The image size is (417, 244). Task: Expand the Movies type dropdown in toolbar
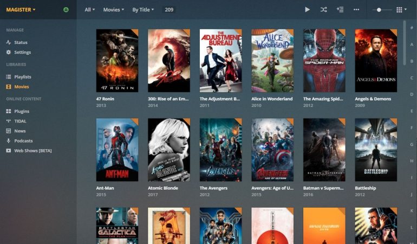pos(113,10)
